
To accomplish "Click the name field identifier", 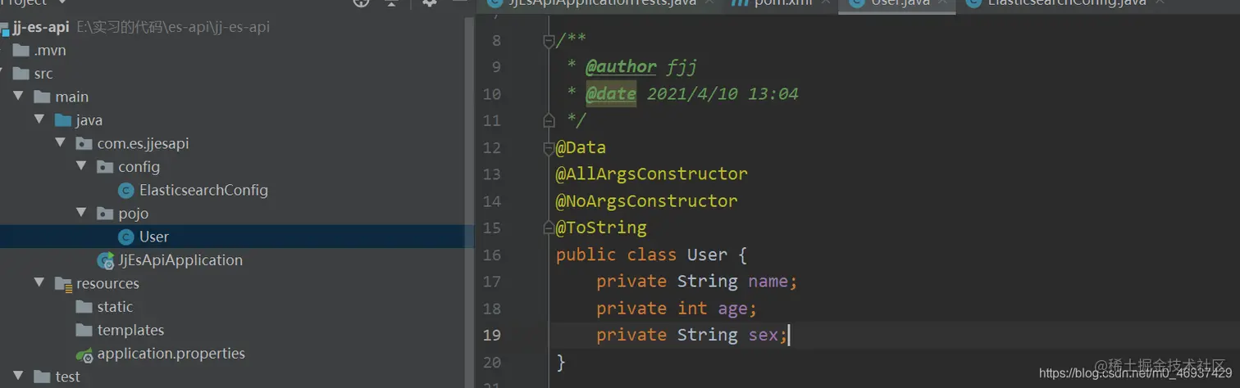I will click(x=768, y=282).
